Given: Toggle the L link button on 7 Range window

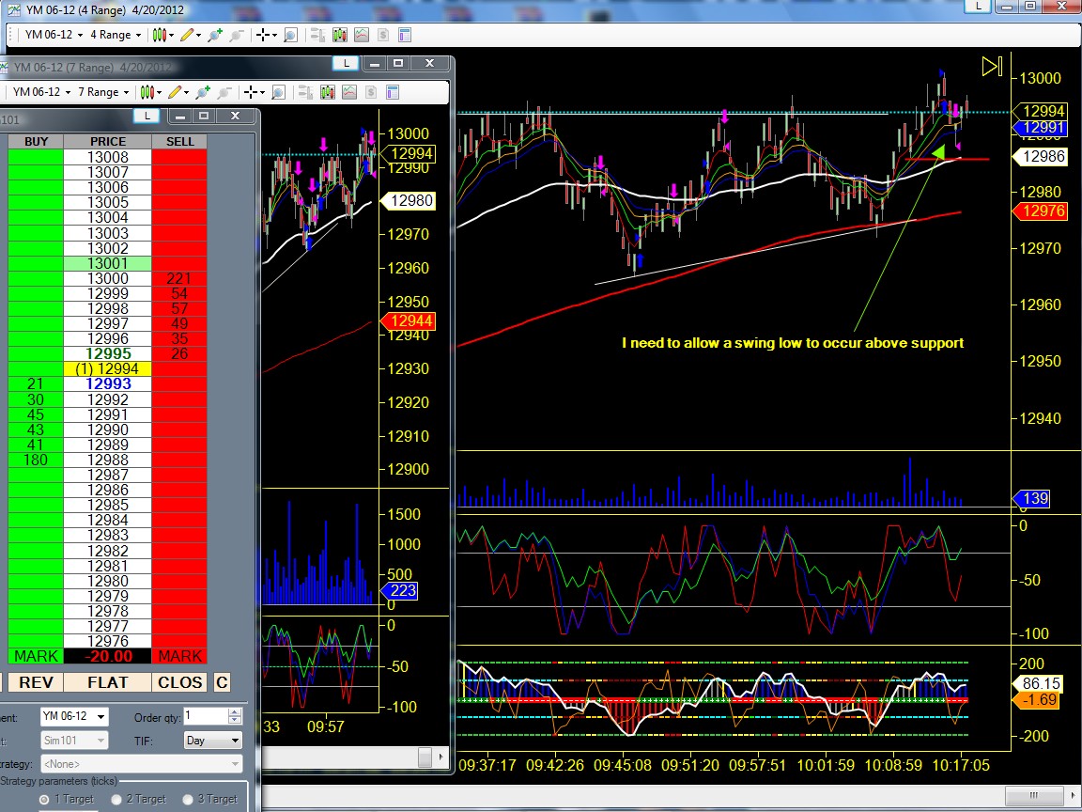Looking at the screenshot, I should click(x=346, y=63).
